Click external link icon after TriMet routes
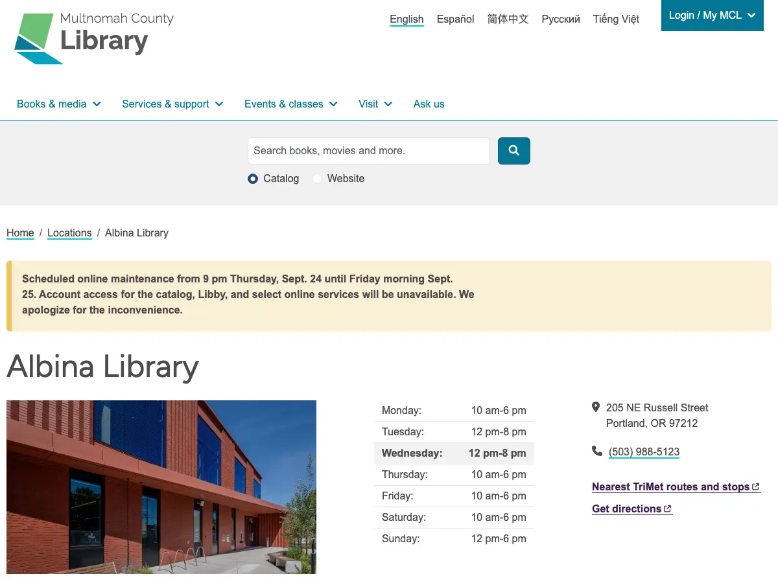This screenshot has width=778, height=583. tap(755, 487)
